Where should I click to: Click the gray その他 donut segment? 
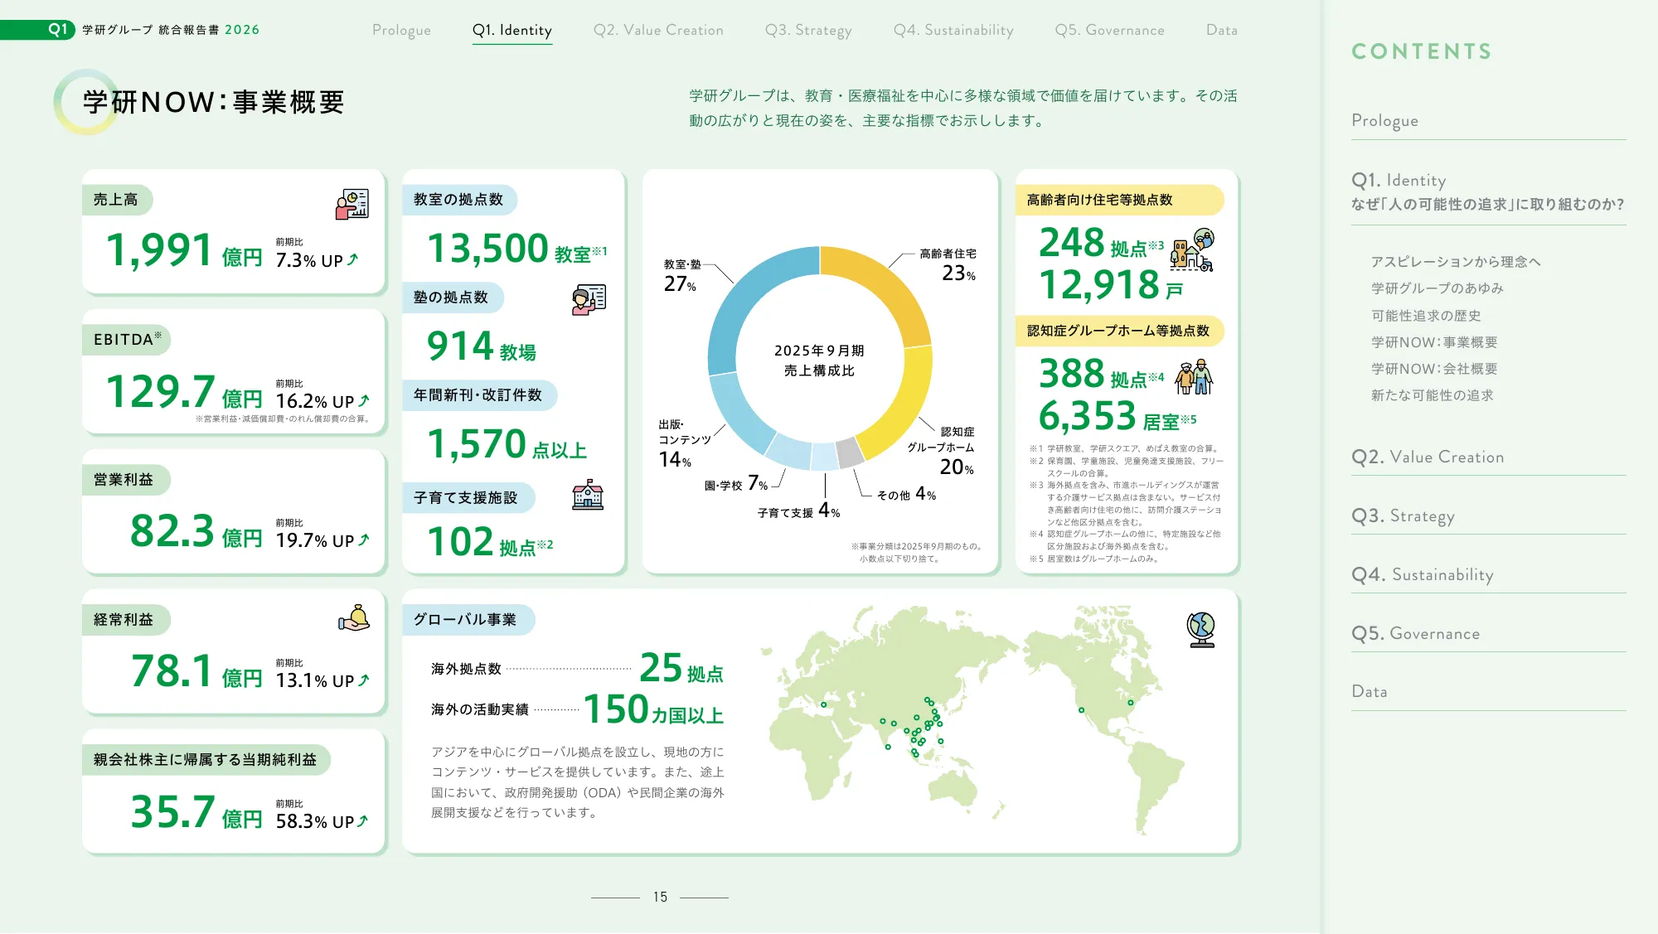[x=851, y=452]
